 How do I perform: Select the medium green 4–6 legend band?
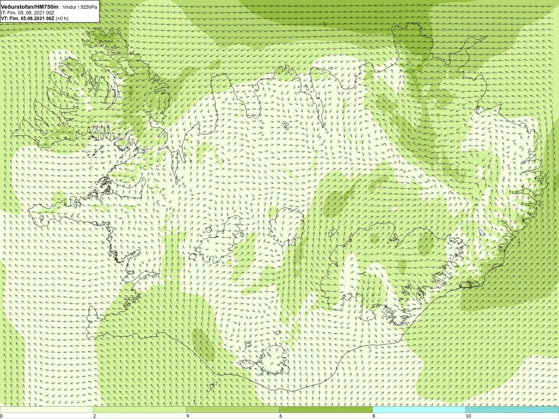click(233, 410)
